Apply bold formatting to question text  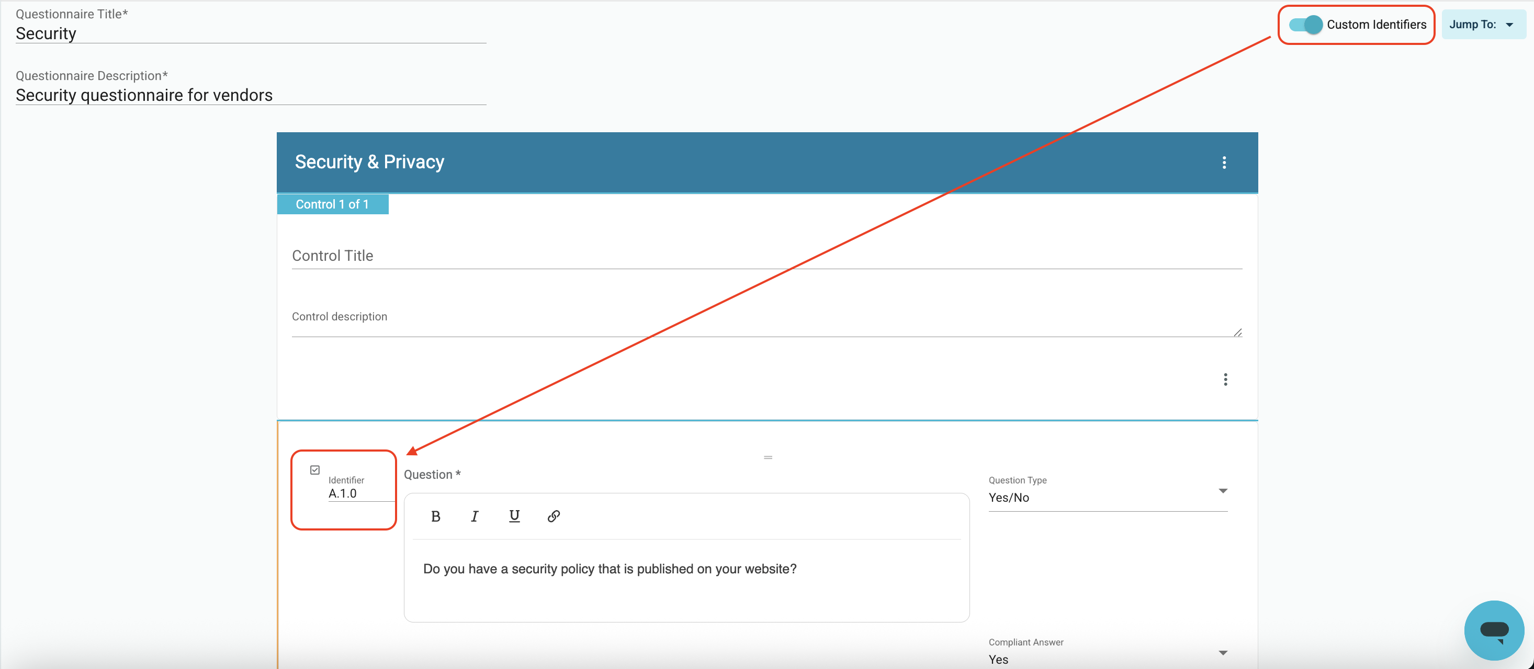click(435, 516)
